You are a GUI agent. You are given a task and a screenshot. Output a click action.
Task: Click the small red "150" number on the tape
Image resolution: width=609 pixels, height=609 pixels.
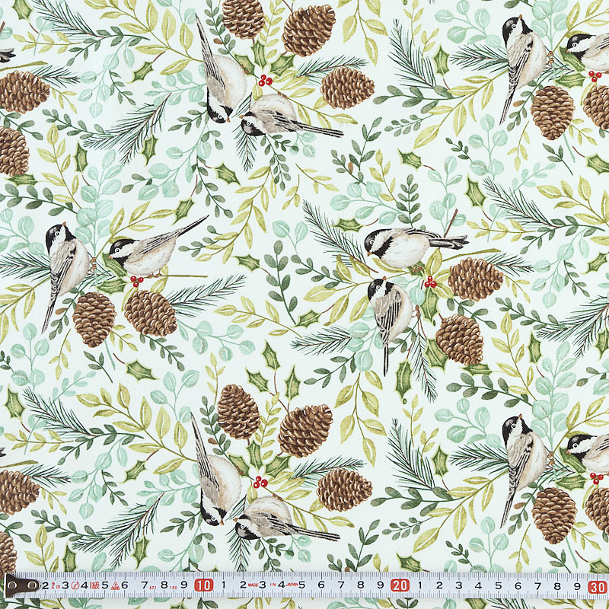click(174, 588)
